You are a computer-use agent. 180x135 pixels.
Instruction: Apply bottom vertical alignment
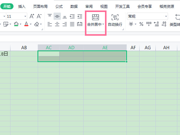pos(64,17)
